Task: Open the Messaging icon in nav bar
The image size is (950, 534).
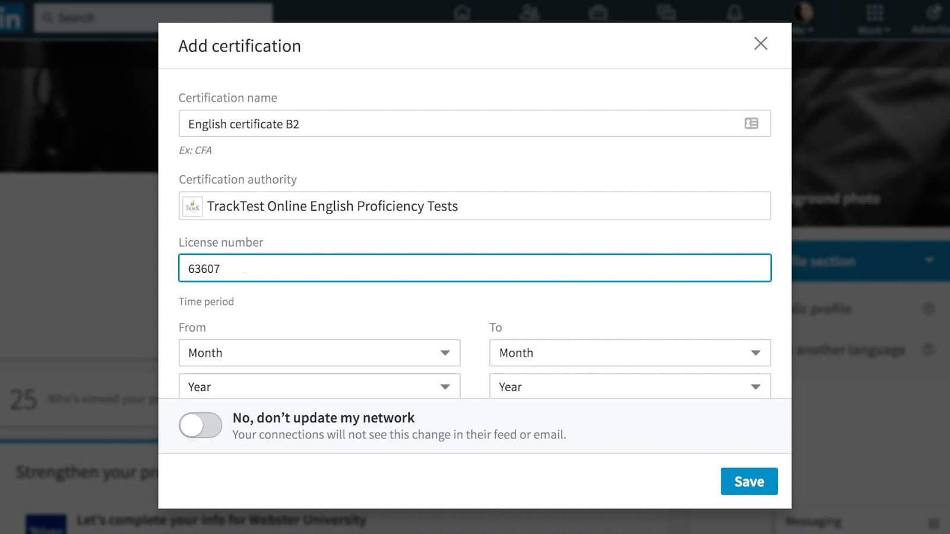Action: (x=666, y=13)
